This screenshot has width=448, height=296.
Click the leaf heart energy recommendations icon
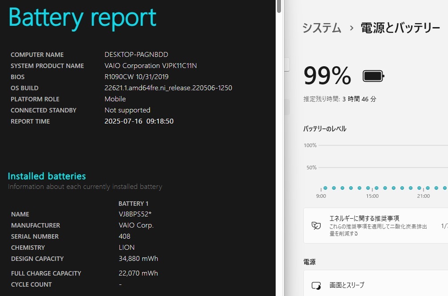tap(316, 226)
